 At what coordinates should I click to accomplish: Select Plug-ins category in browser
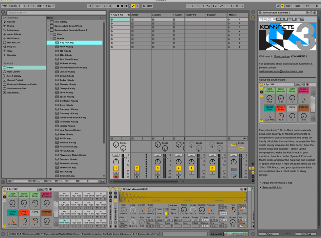[11, 47]
